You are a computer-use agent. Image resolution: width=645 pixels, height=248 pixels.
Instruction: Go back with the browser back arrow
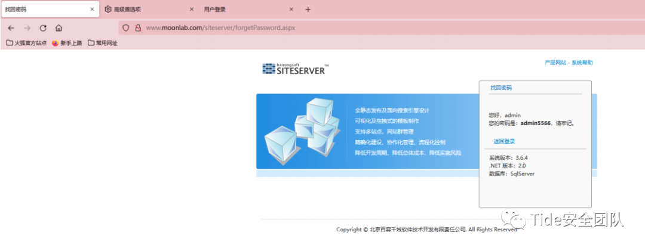pos(11,28)
